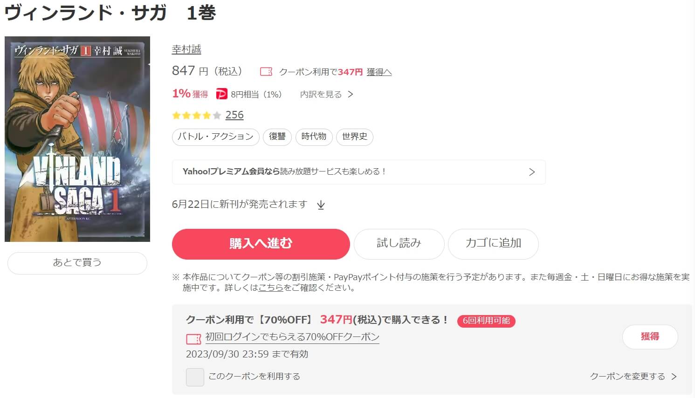Select the 復讐 genre tag

coord(277,137)
